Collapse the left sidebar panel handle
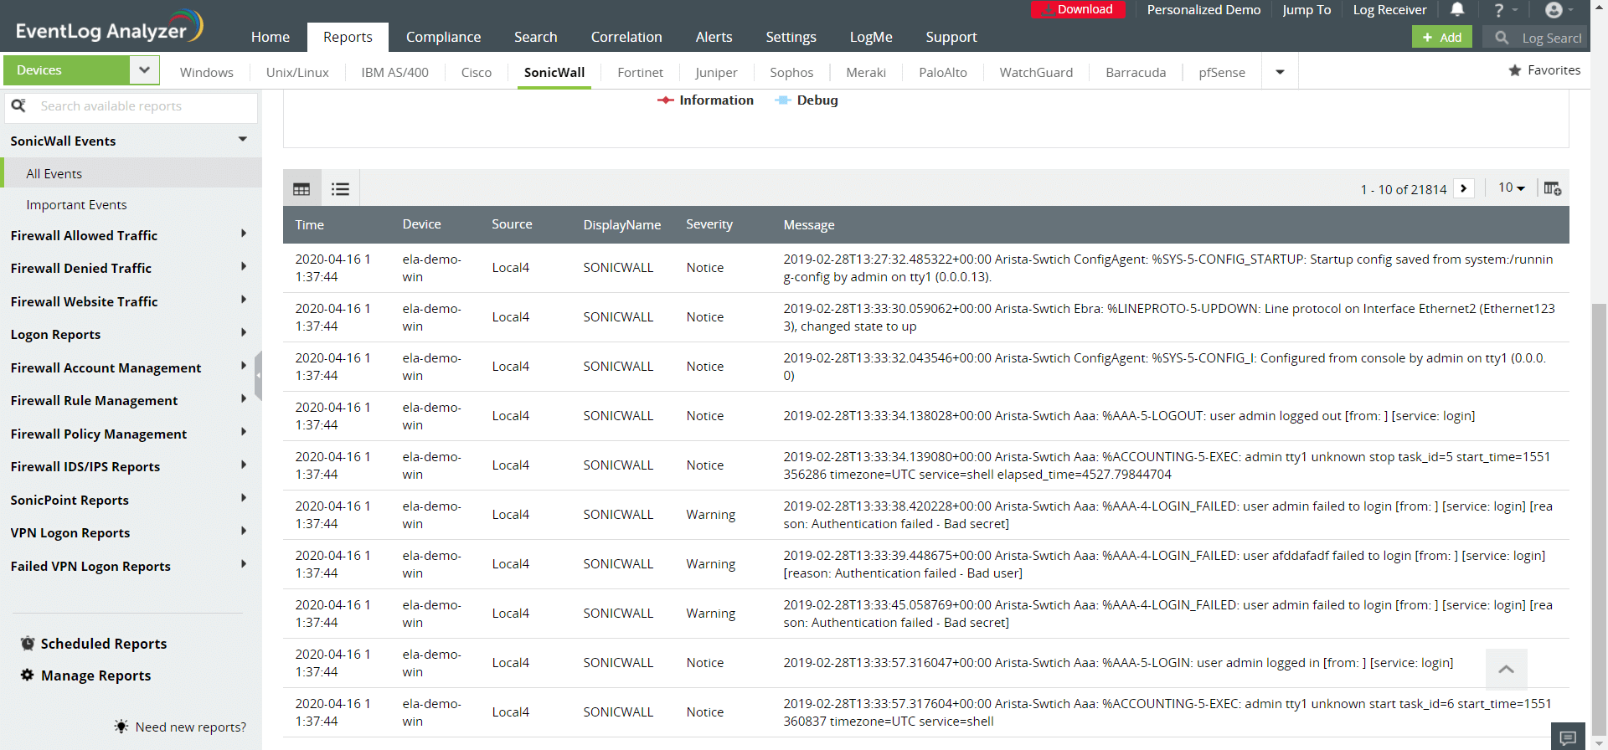This screenshot has width=1608, height=750. (x=258, y=375)
